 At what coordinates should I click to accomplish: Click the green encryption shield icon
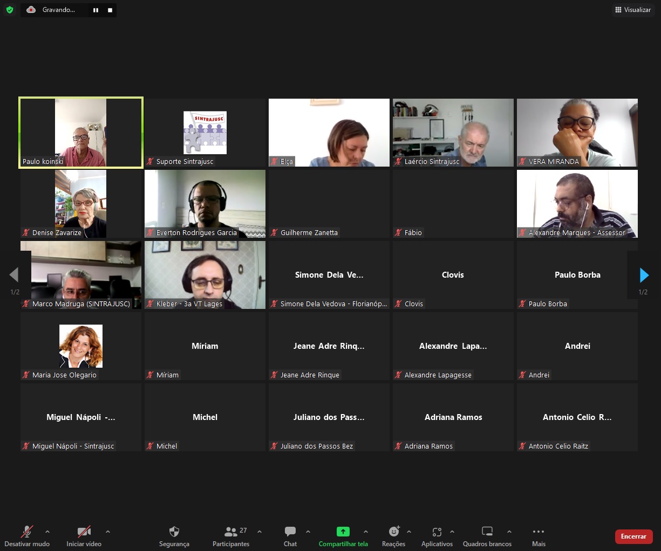click(x=10, y=10)
